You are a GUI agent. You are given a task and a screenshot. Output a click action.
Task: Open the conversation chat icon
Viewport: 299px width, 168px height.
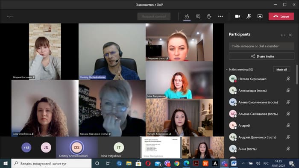point(198,16)
